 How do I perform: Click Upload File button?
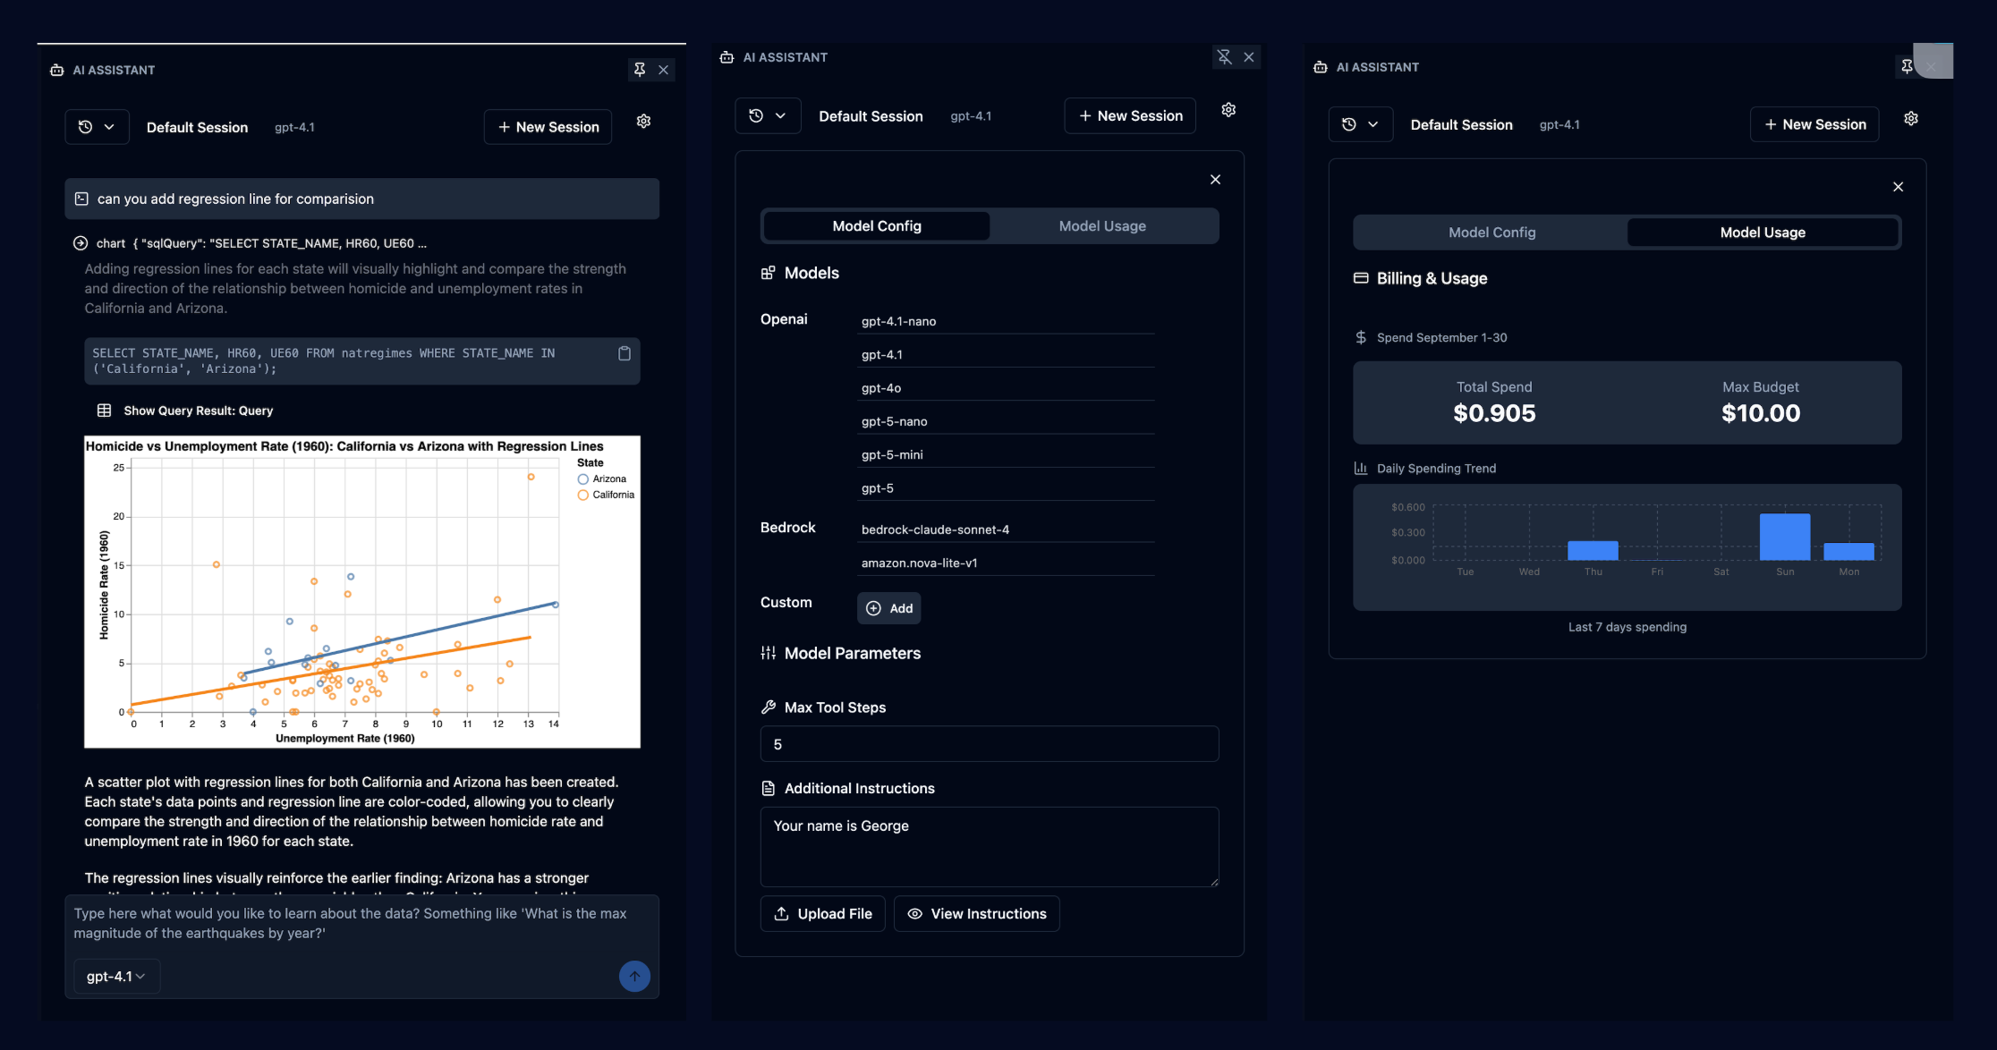click(822, 914)
